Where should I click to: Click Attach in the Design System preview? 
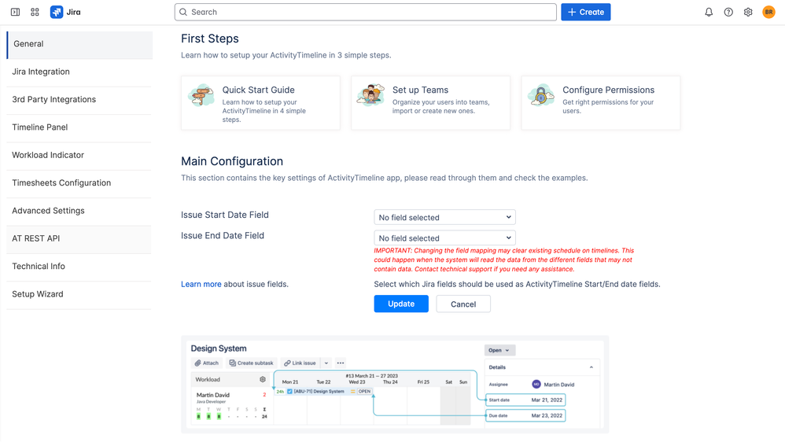pos(207,363)
